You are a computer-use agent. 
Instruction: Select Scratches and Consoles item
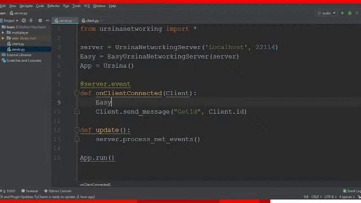pyautogui.click(x=21, y=60)
